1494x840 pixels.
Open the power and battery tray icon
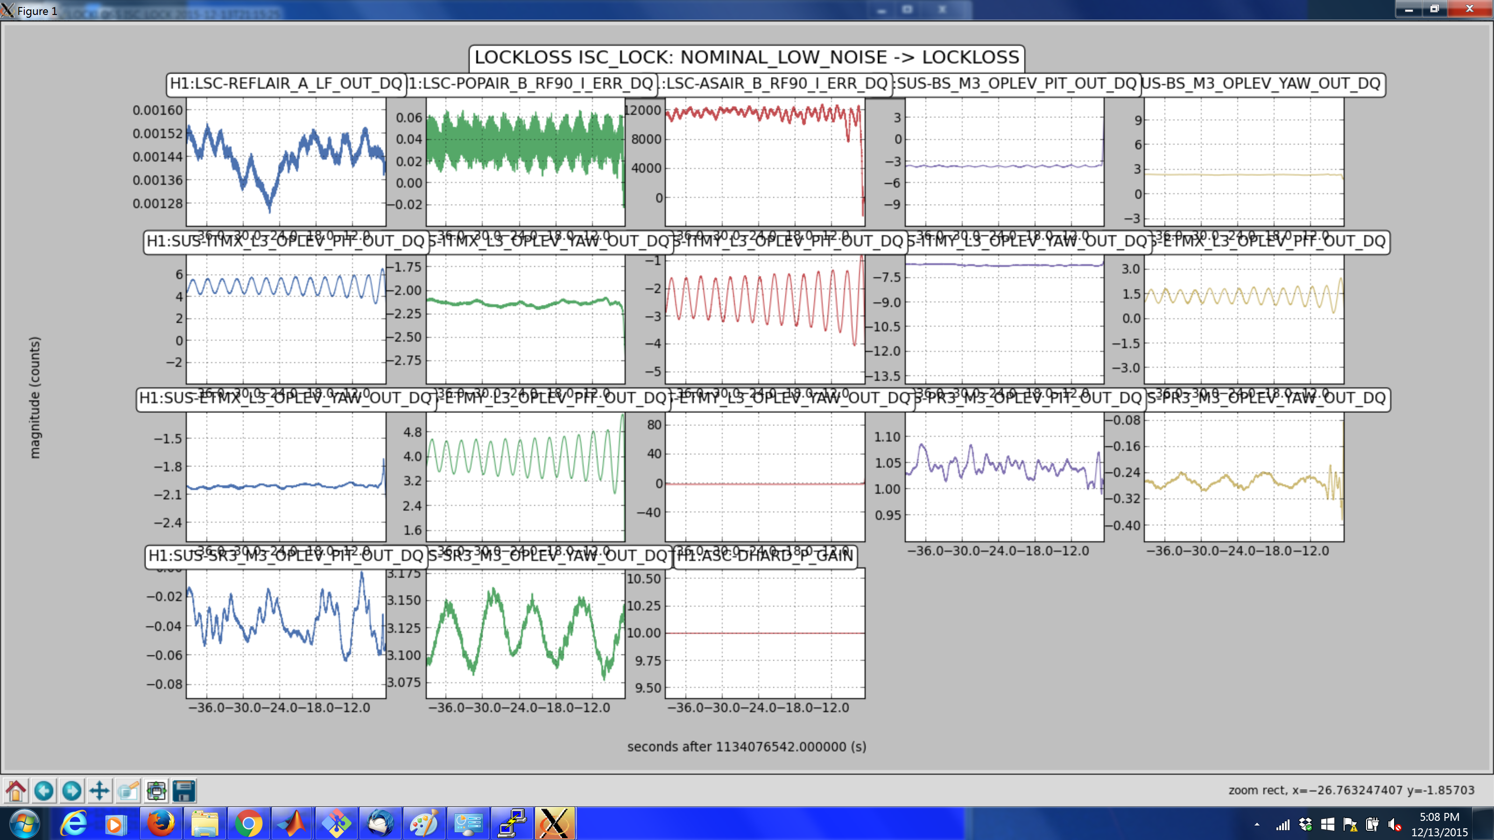click(x=1372, y=824)
